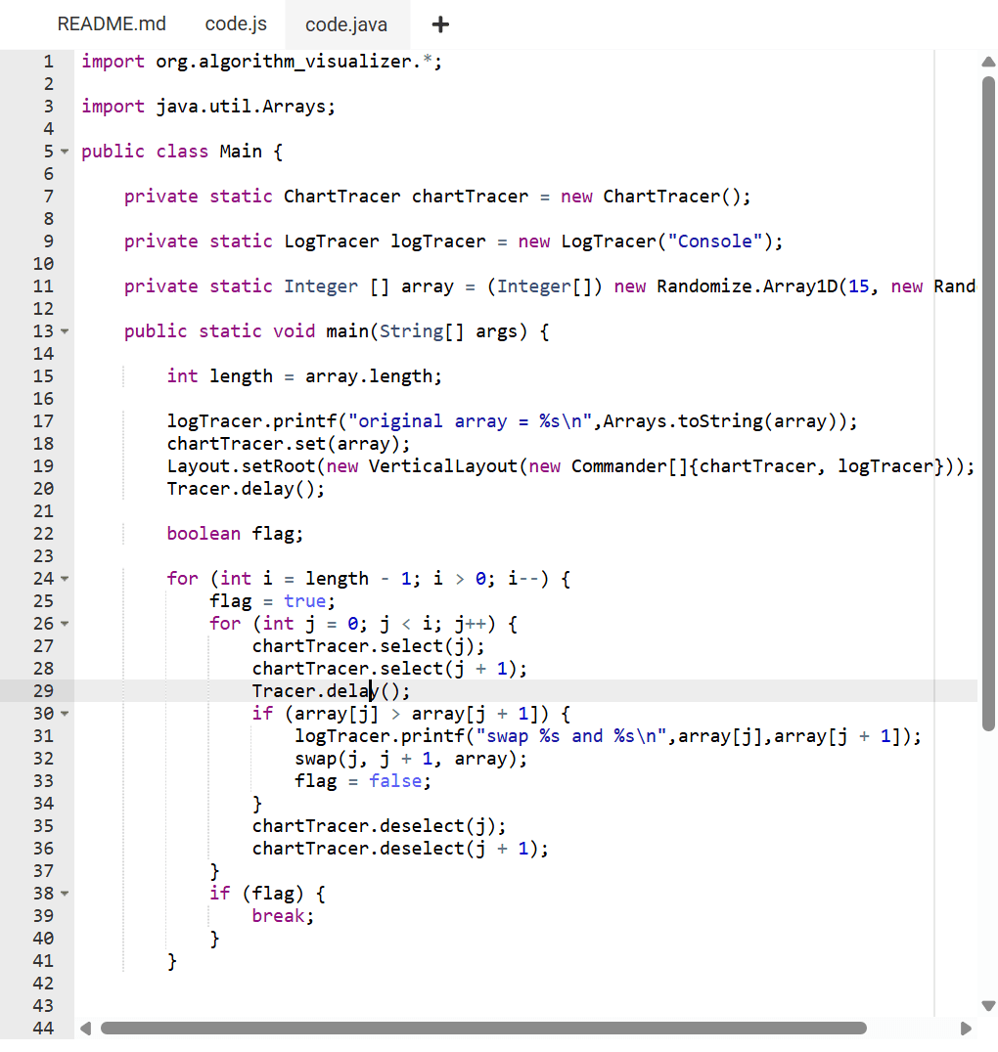
Task: Open the README.md tab
Action: [112, 23]
